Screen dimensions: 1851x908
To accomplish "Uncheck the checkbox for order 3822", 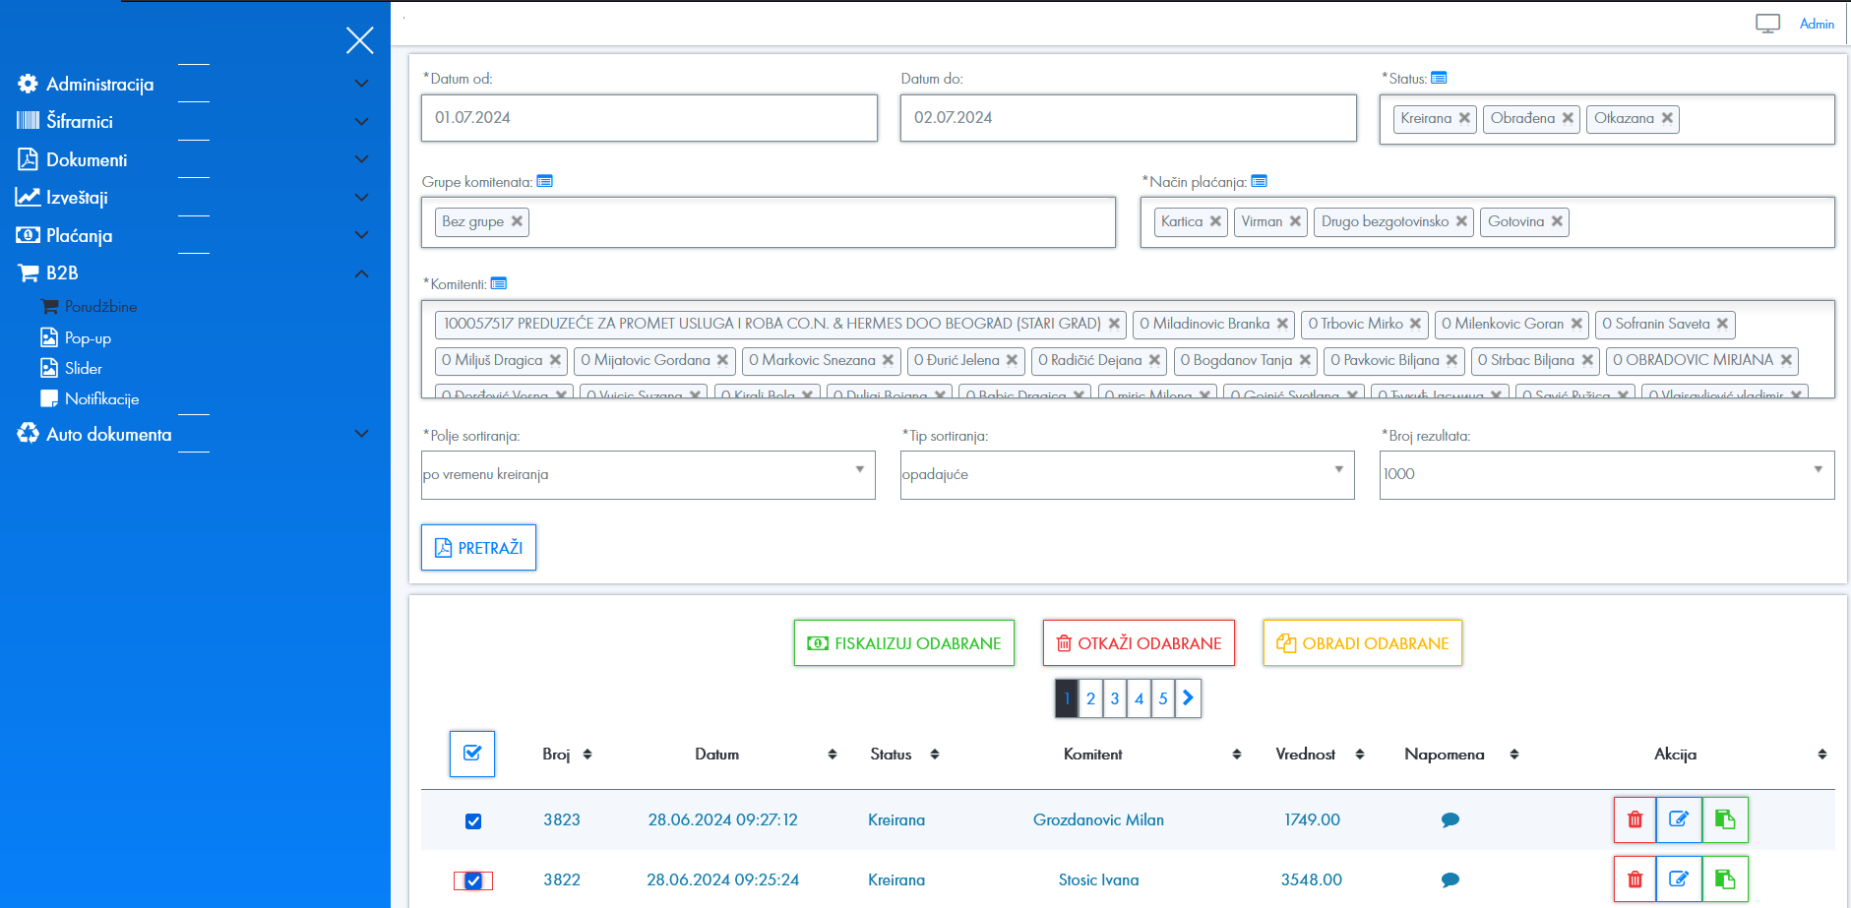I will tap(473, 880).
